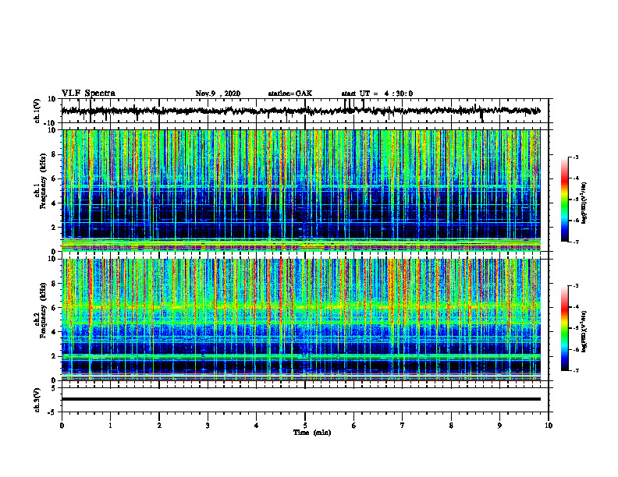The height and width of the screenshot is (477, 618).
Task: Click the ch.1 spectrogram color scale bar
Action: point(564,200)
